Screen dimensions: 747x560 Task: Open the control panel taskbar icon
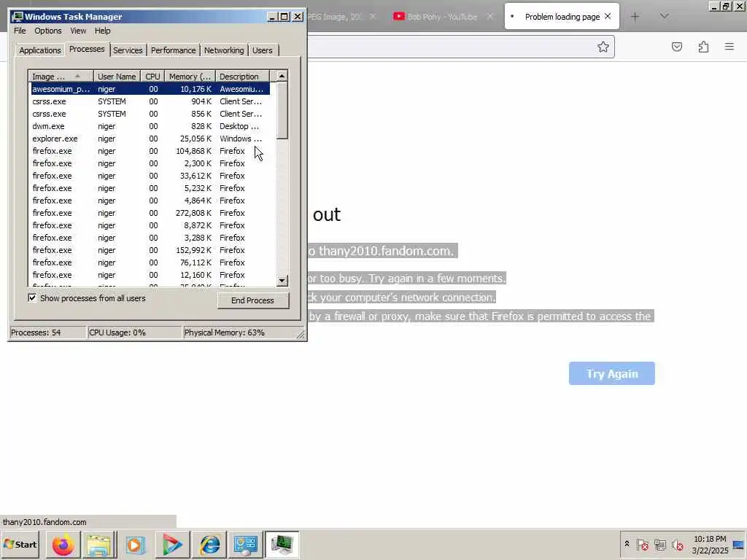[246, 545]
